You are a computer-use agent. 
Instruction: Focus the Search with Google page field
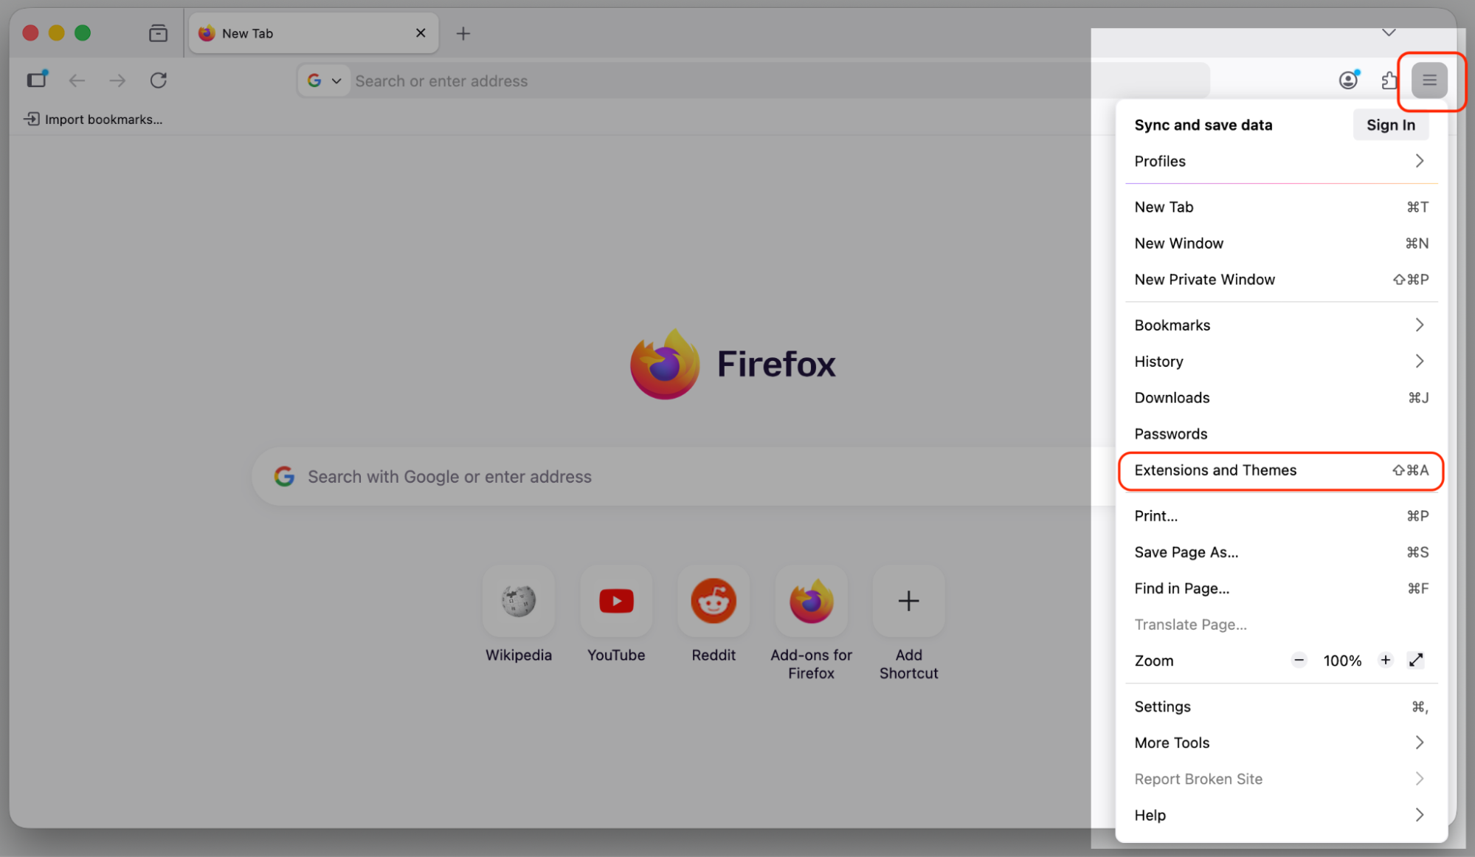683,476
